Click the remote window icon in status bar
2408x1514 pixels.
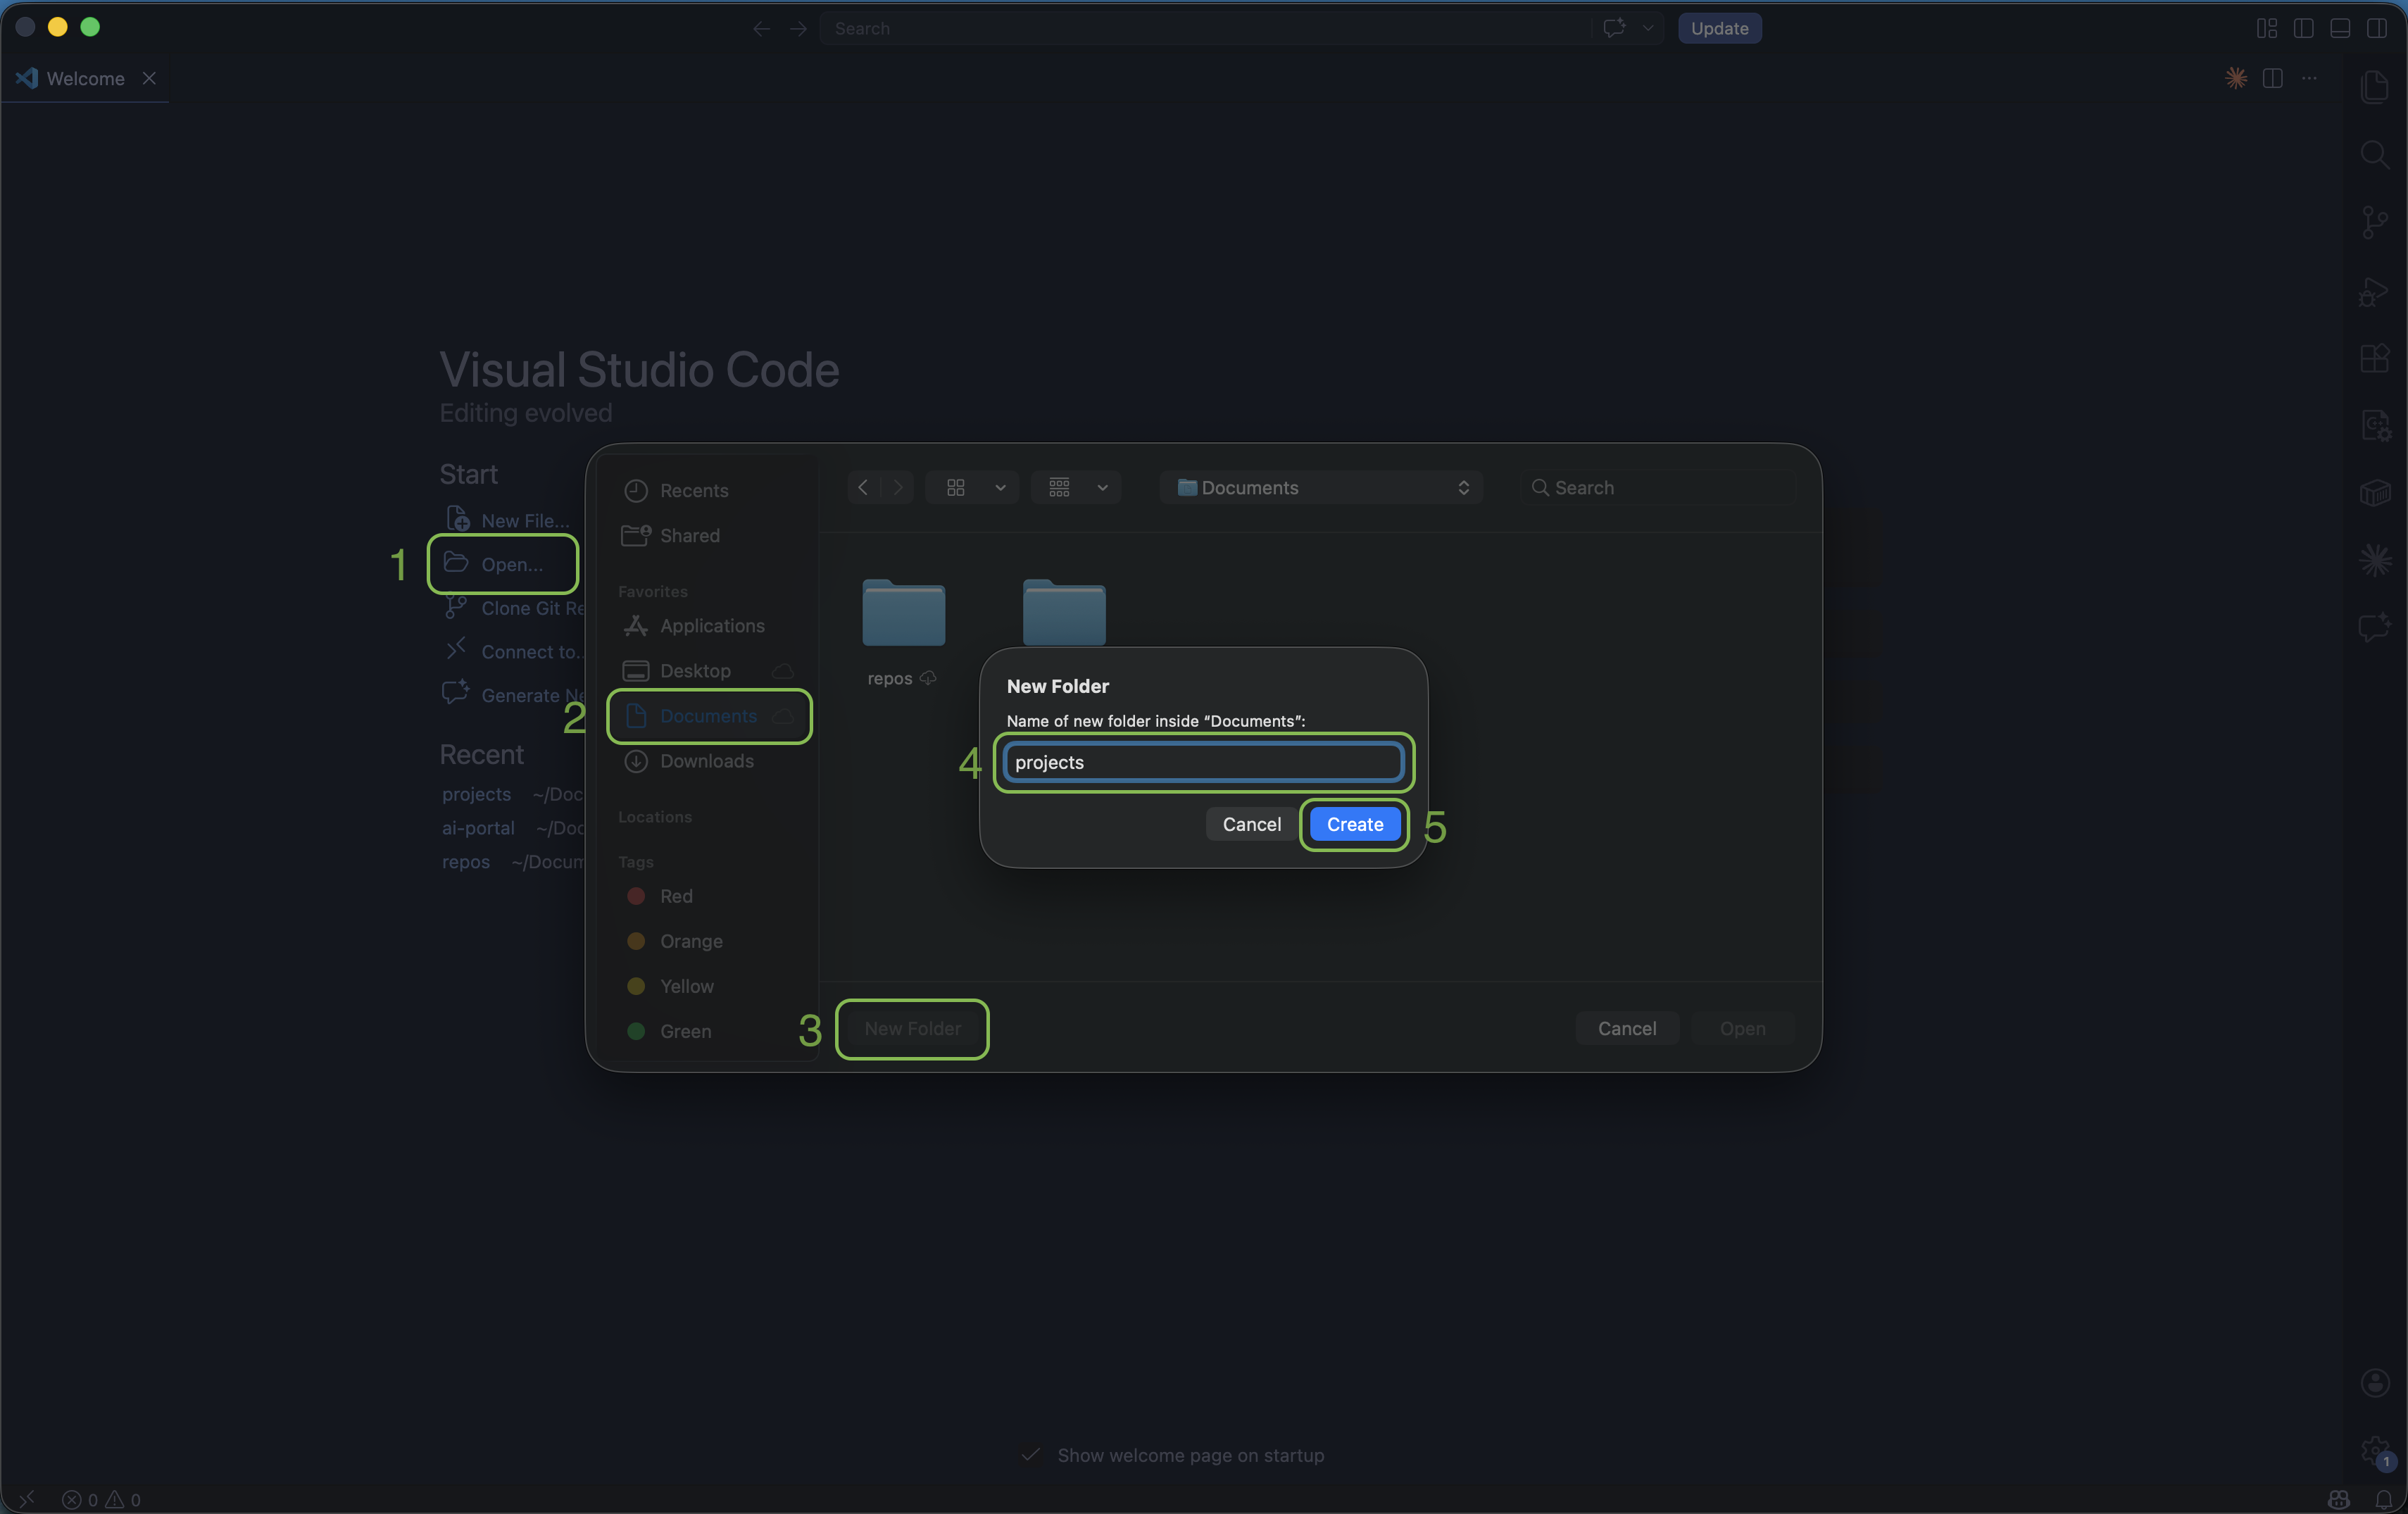27,1499
